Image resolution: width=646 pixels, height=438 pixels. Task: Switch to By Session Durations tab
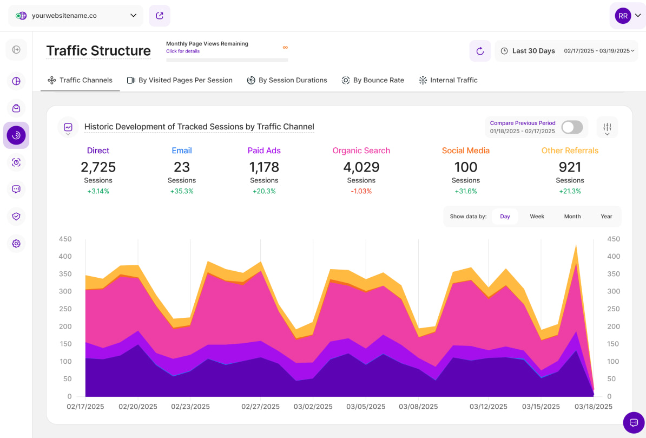[x=287, y=80]
